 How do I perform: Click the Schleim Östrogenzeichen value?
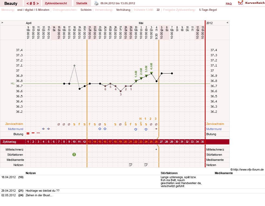pos(86,10)
